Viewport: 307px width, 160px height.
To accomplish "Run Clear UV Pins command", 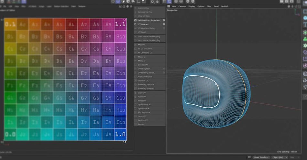I will click(x=150, y=16).
